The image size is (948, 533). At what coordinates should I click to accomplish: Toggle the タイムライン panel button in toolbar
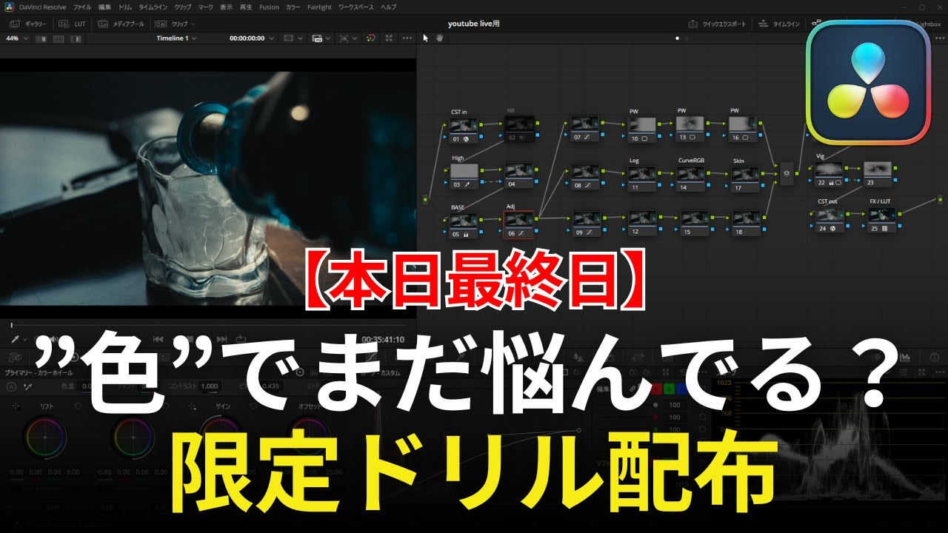coord(781,24)
